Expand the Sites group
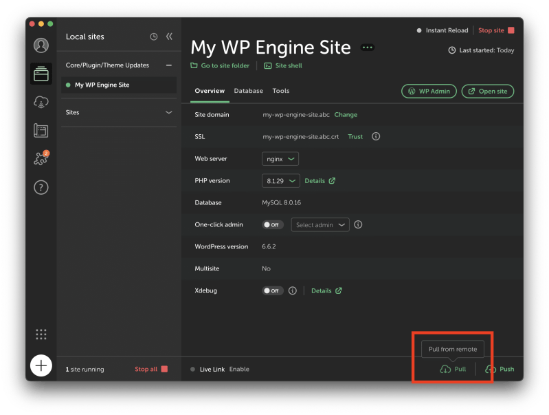549x415 pixels. pos(119,112)
